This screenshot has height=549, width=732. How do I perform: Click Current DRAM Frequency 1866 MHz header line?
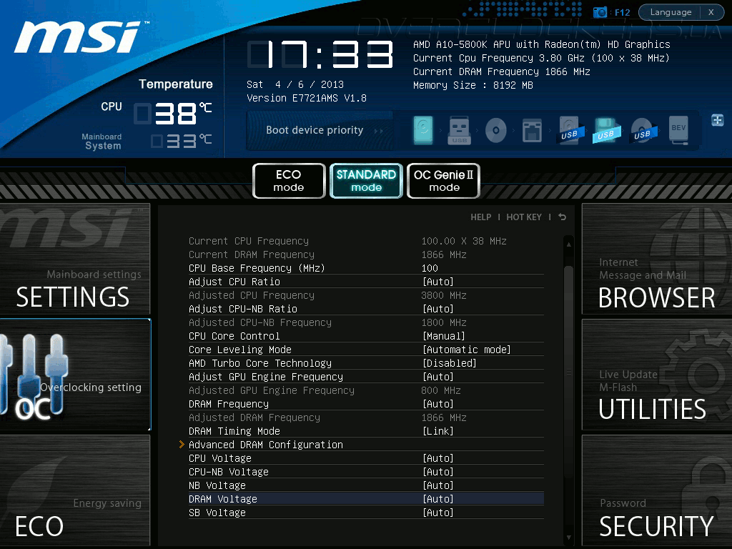coord(501,71)
